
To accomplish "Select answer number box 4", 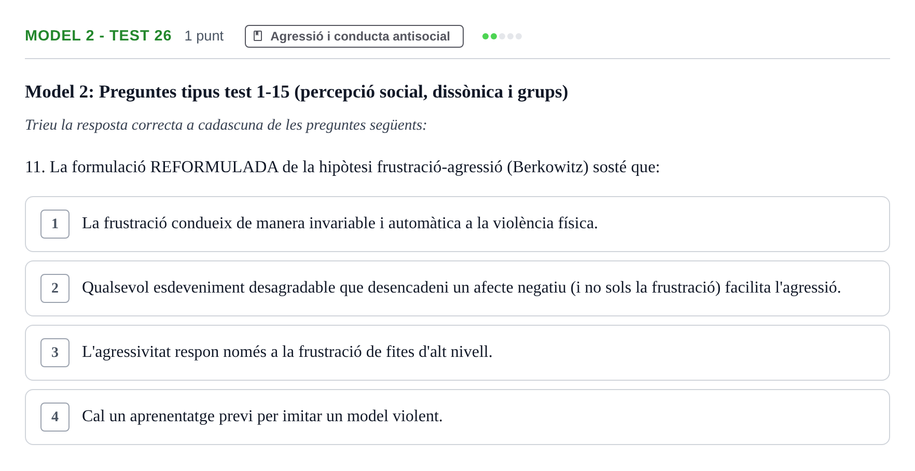I will pos(55,417).
